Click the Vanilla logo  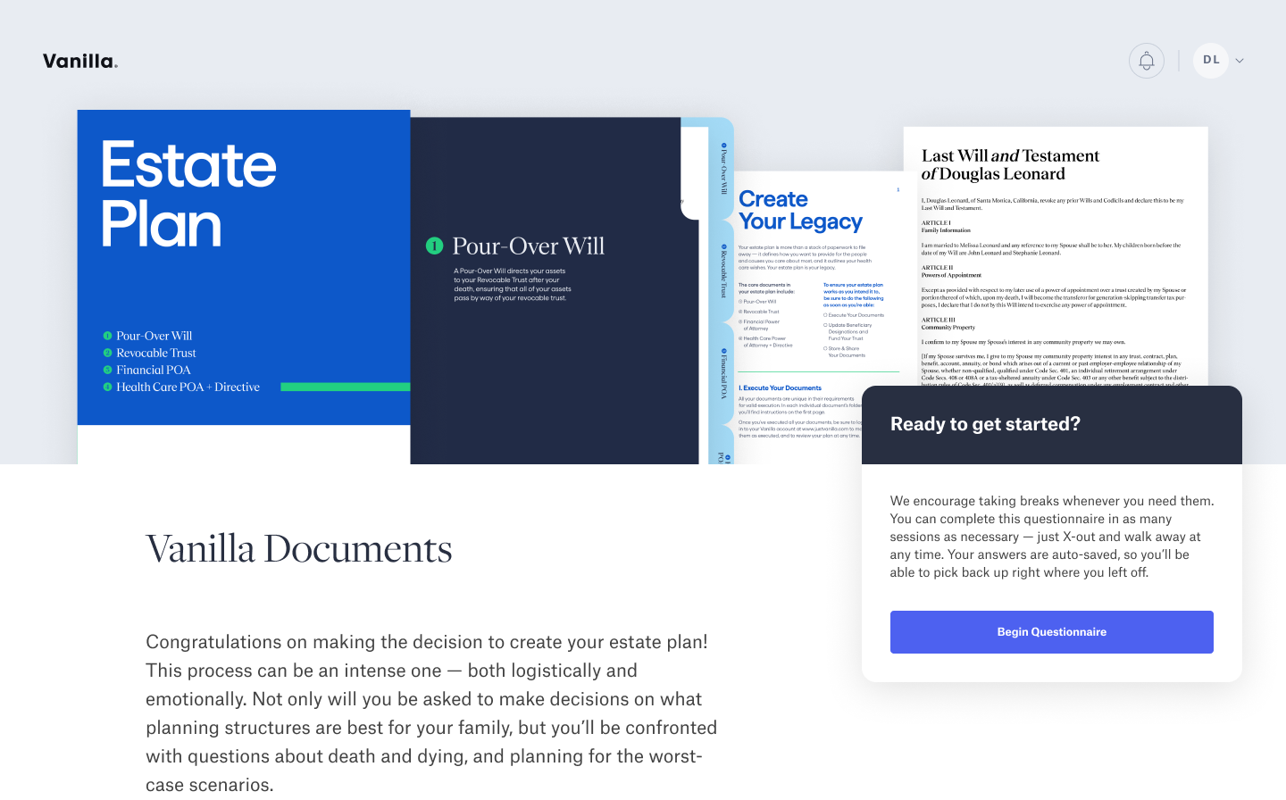[x=80, y=61]
